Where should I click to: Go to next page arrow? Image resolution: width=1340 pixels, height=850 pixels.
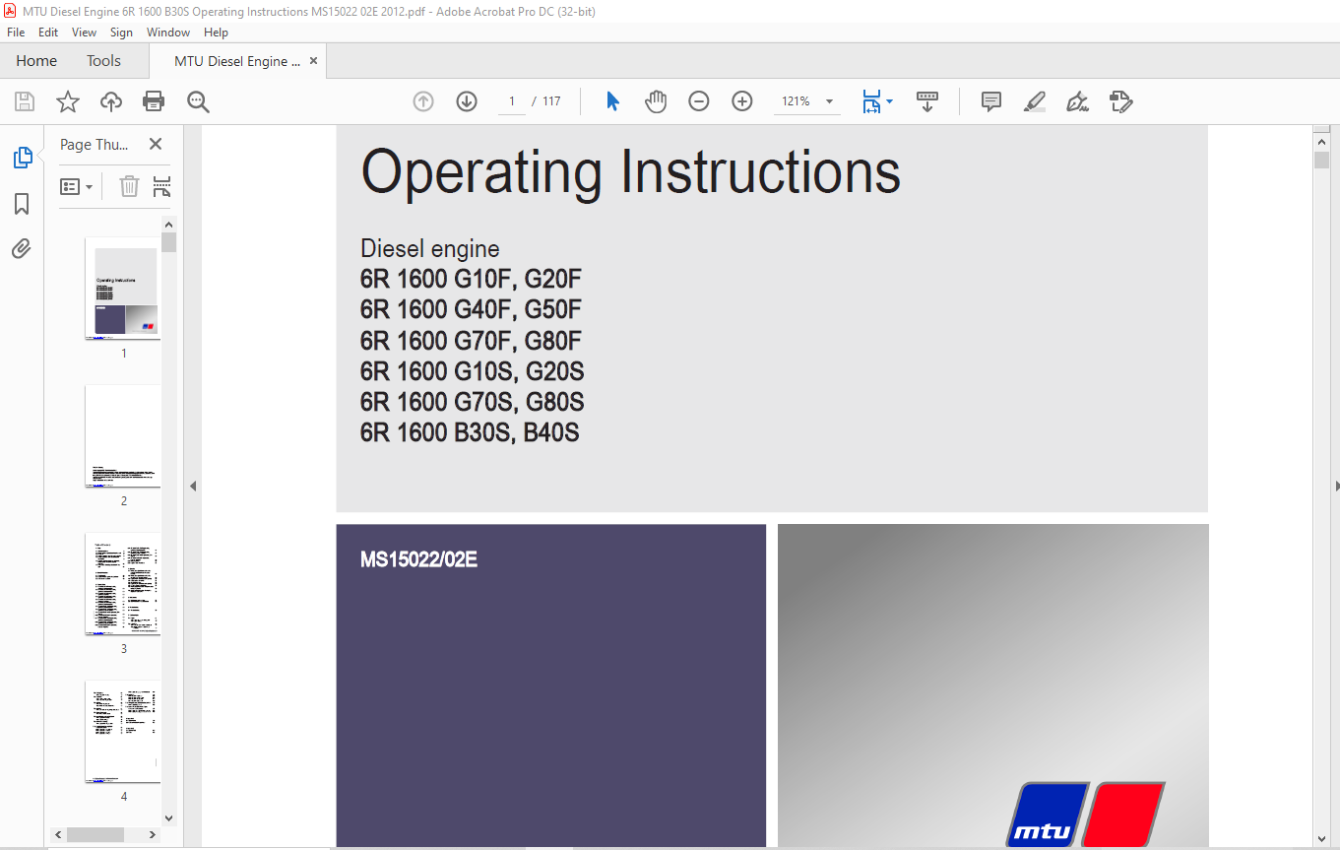467,101
